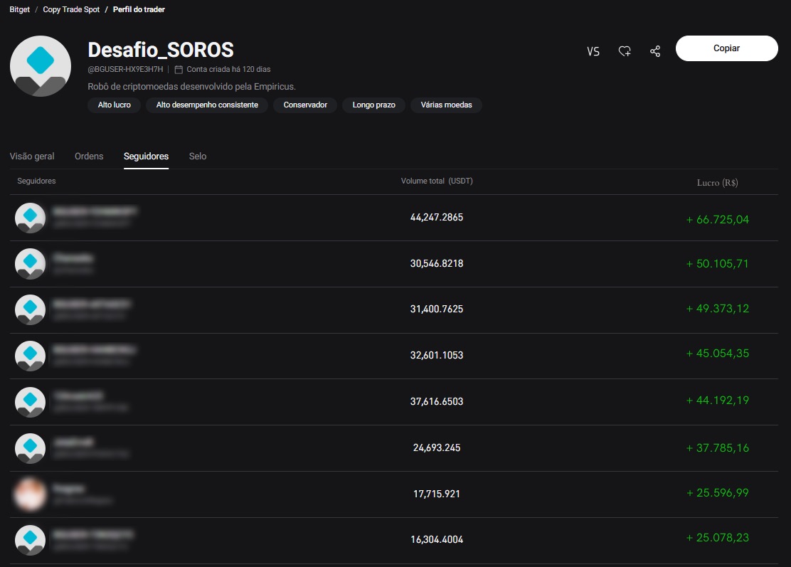791x567 pixels.
Task: Switch to the Visão geral tab
Action: click(x=32, y=156)
